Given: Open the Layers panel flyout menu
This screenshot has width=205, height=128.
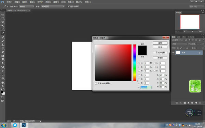Looking at the screenshot, I should point(203,37).
